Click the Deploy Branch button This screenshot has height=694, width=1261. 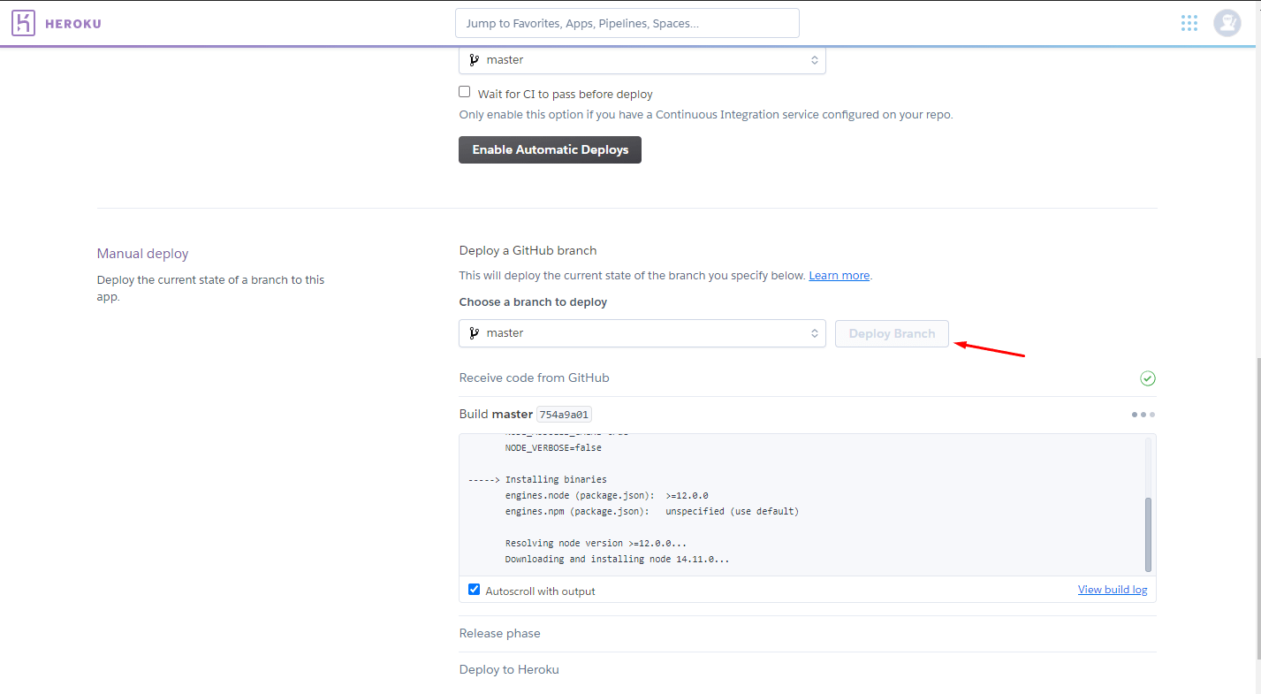coord(892,333)
